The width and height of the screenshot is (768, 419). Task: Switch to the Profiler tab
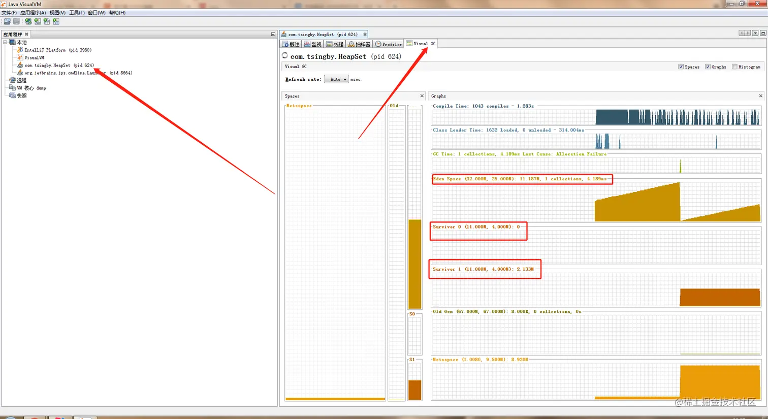point(389,44)
